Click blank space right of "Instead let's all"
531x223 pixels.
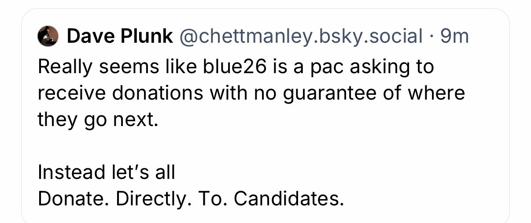pos(330,172)
